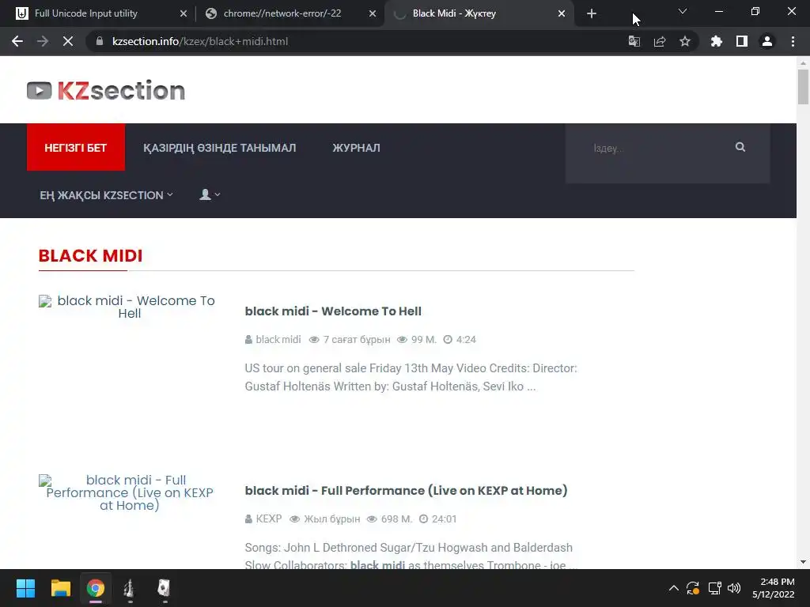Screen dimensions: 810x607
Task: Expand the ЕҢ ЖАҚСЫ KZSECTION dropdown
Action: point(107,195)
